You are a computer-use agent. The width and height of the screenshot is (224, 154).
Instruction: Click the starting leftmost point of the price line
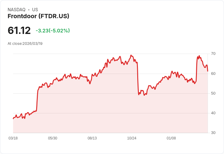pos(13,119)
